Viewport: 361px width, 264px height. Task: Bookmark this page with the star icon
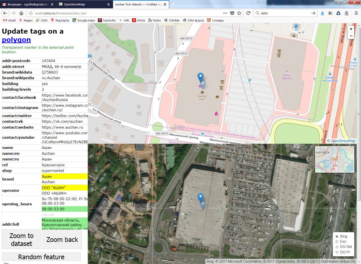(239, 13)
